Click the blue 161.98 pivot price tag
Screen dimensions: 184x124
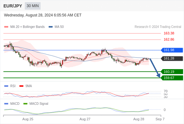pos(172,50)
